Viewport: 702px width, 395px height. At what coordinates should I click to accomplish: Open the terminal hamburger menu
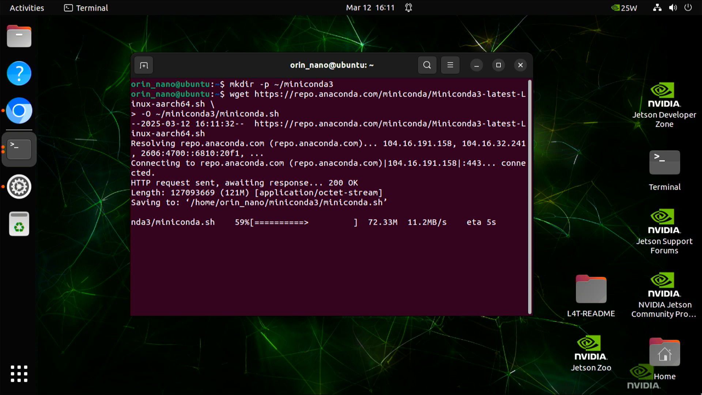[x=450, y=65]
